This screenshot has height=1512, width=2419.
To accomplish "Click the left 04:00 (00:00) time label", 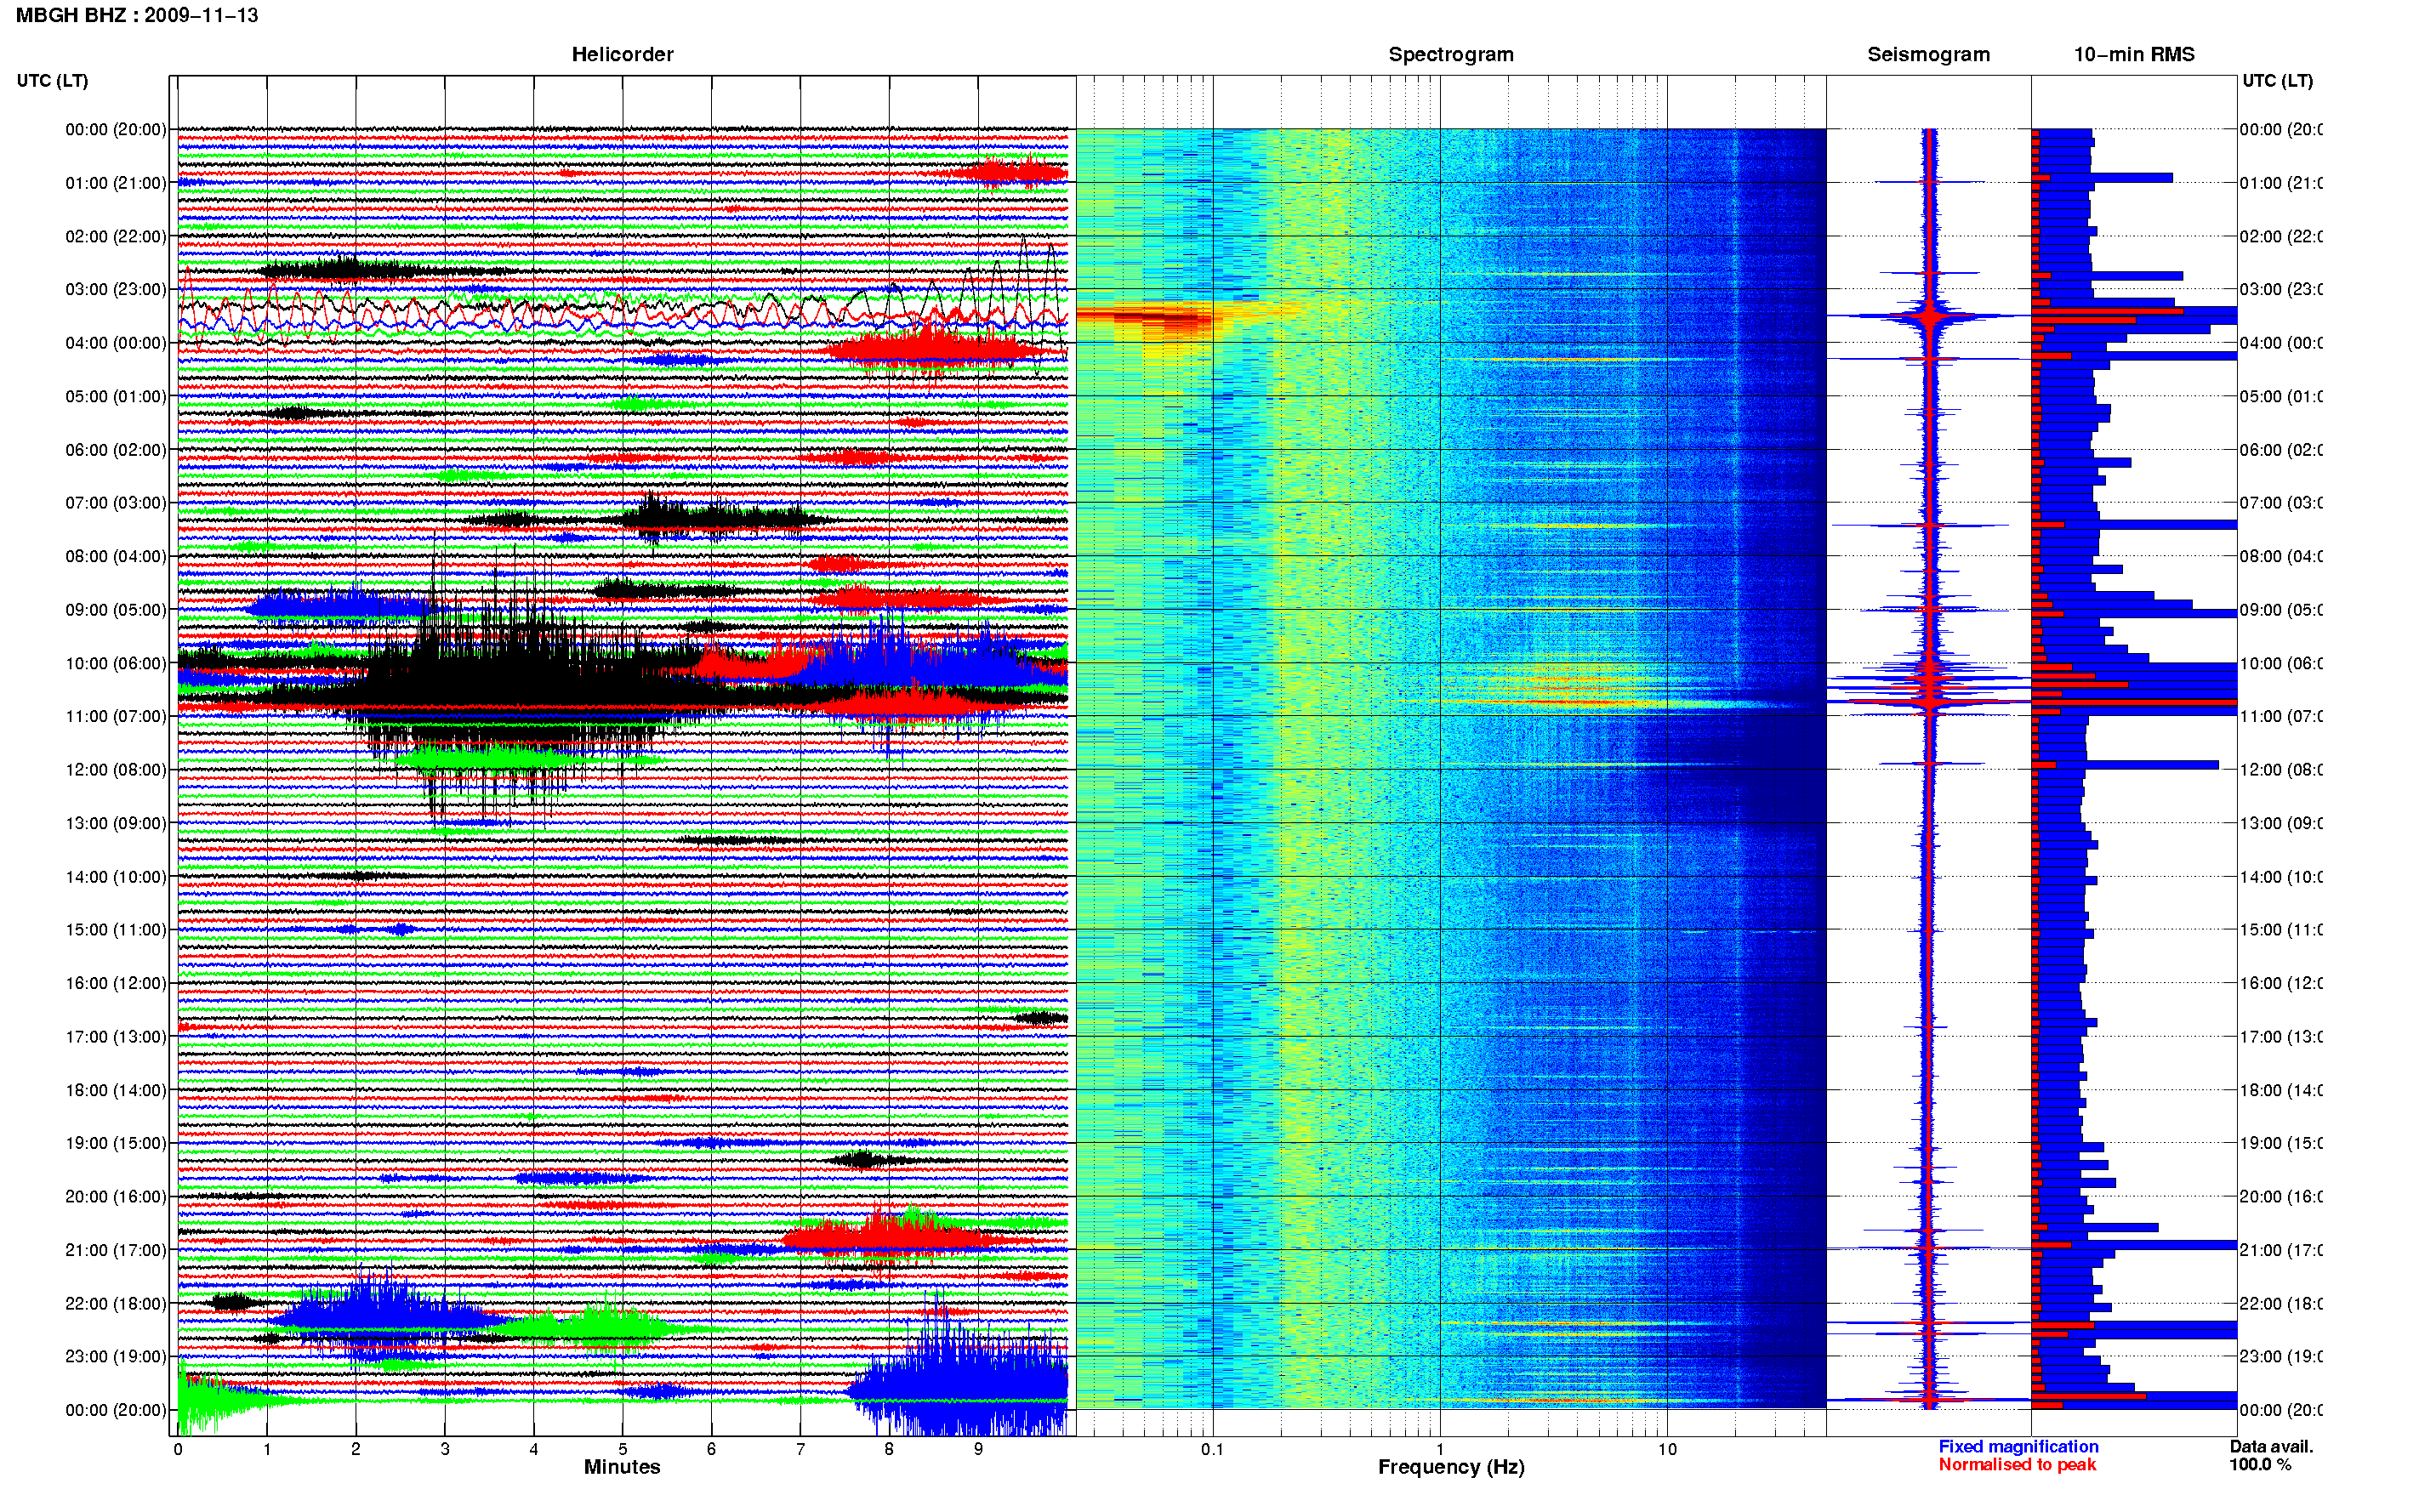I will pyautogui.click(x=116, y=343).
